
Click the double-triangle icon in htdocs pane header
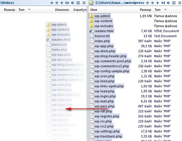pyautogui.click(x=72, y=3)
